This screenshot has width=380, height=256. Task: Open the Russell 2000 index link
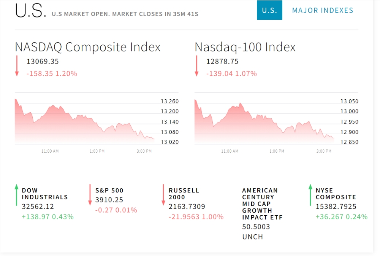click(x=184, y=194)
